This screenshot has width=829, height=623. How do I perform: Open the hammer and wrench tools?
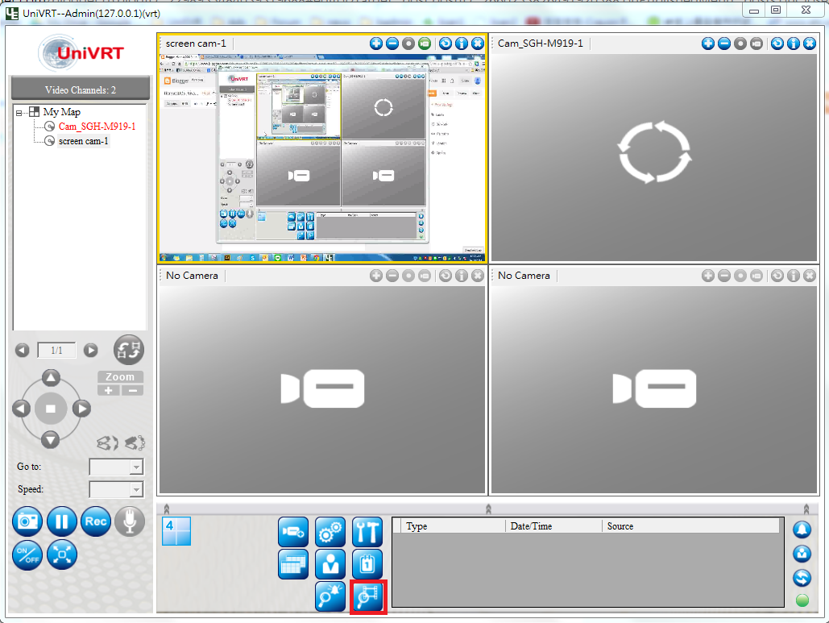click(x=367, y=532)
